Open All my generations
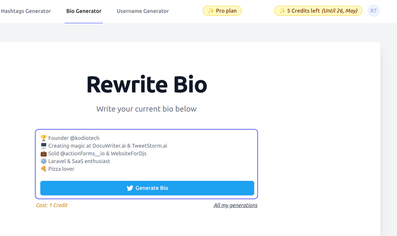Image resolution: width=397 pixels, height=236 pixels. pos(235,205)
